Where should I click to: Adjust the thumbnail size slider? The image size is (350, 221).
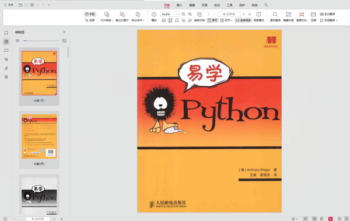tap(41, 41)
